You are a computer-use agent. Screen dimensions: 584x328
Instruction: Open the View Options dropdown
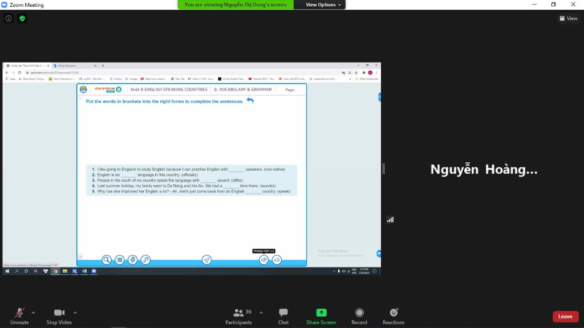click(x=323, y=5)
